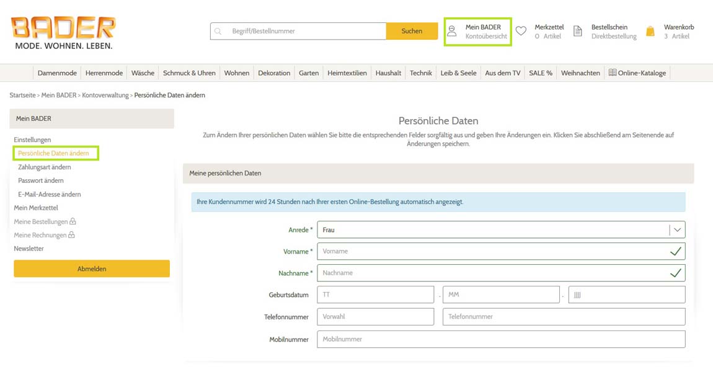This screenshot has width=713, height=372.
Task: Click the lock icon beside Meine Bestellungen
Action: [x=73, y=221]
